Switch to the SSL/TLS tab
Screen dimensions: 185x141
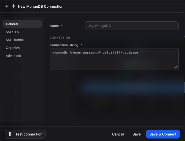pyautogui.click(x=22, y=32)
